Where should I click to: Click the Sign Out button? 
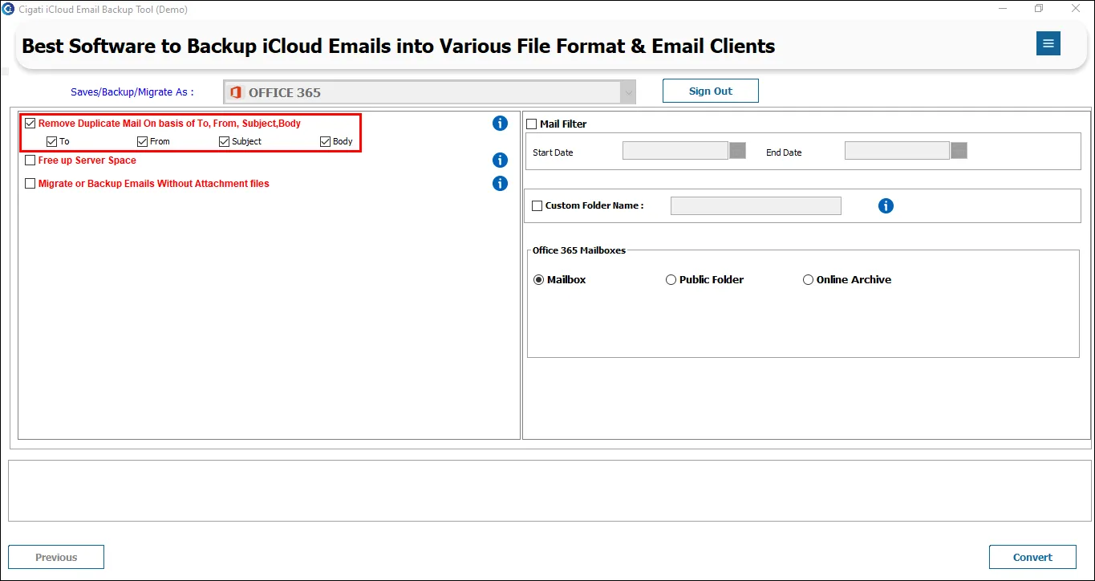coord(711,91)
